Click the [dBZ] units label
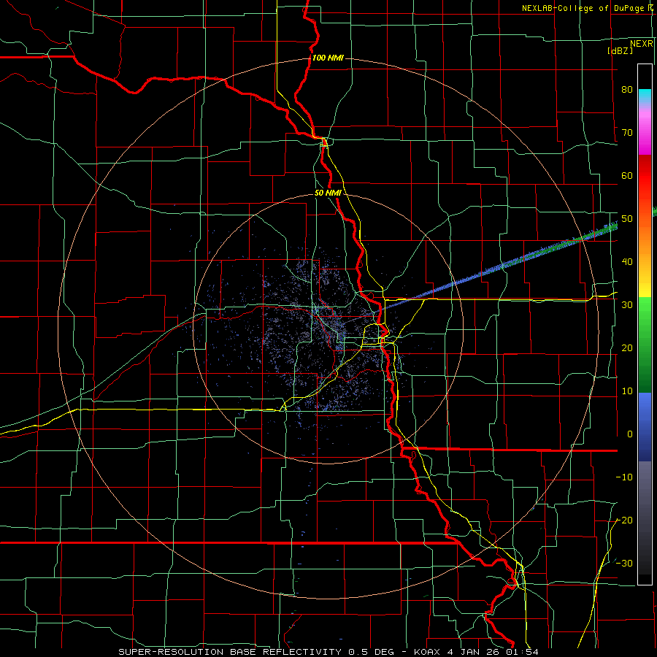The width and height of the screenshot is (657, 657). coord(620,51)
